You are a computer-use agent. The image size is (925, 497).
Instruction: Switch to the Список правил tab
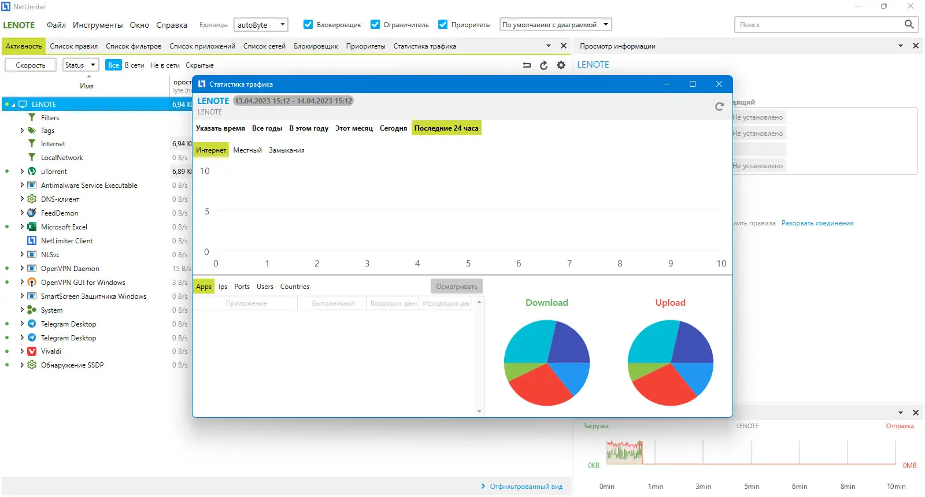point(73,46)
